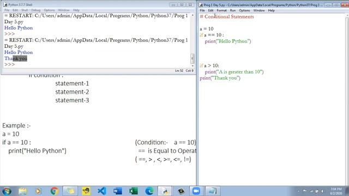Click 'statement-2' in the background document
Image resolution: width=349 pixels, height=196 pixels.
pos(72,92)
